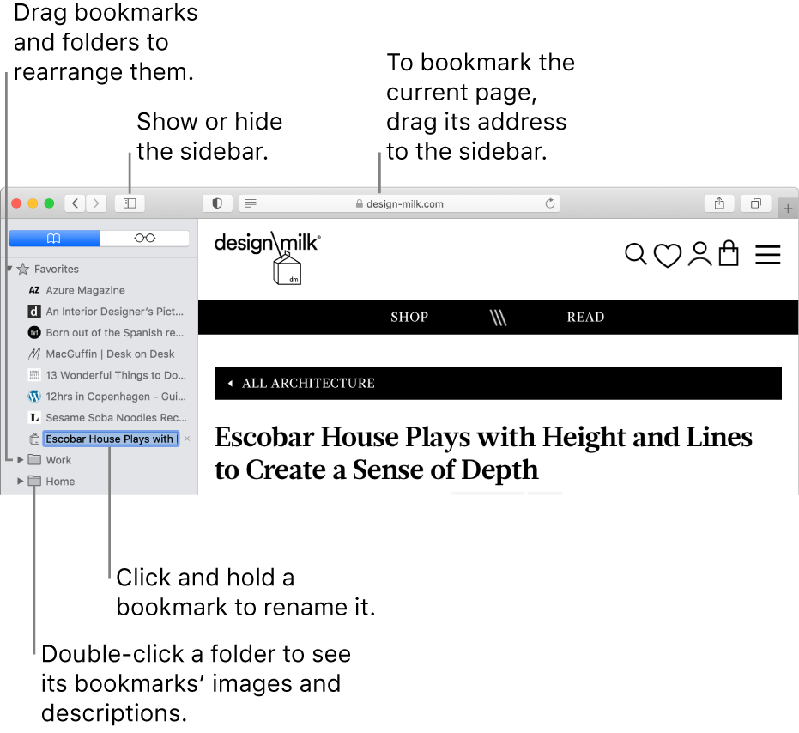The height and width of the screenshot is (733, 799).
Task: Click the Azure Magazine AZ favicon
Action: tap(34, 290)
